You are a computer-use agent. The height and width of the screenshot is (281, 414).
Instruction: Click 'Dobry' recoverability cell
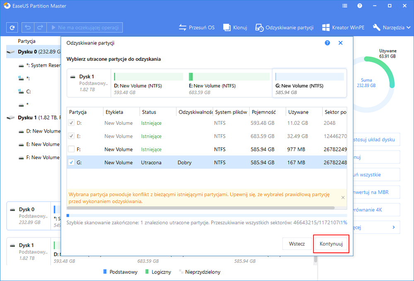point(185,162)
